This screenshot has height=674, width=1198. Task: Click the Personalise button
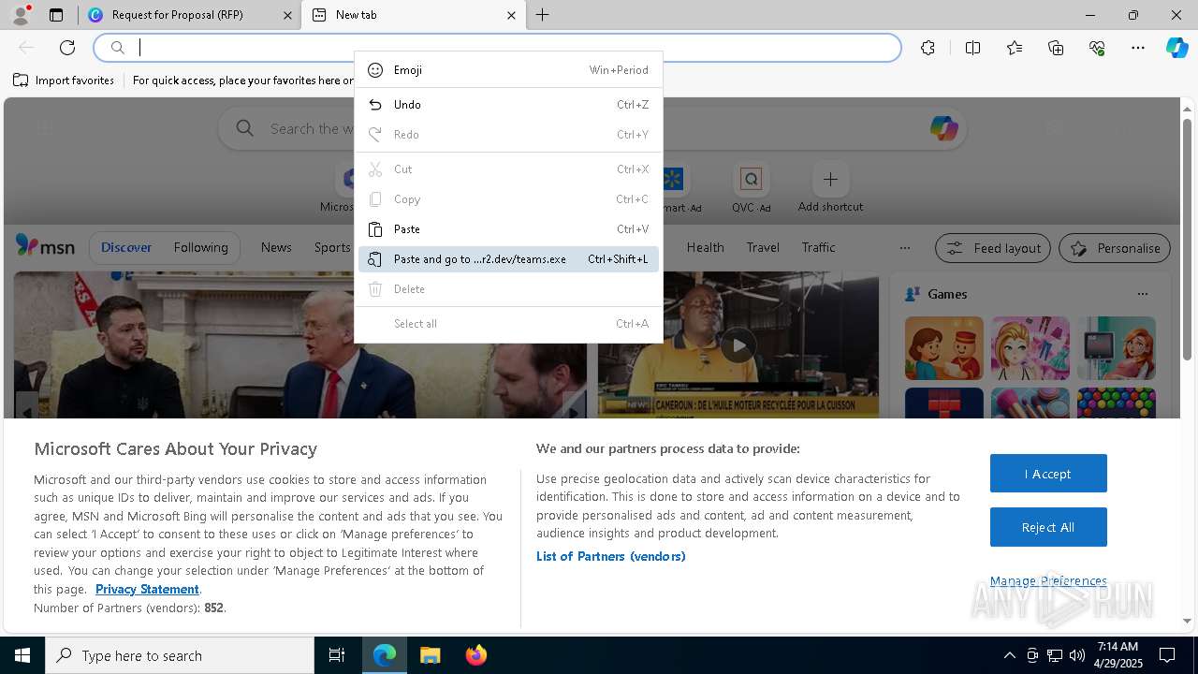pos(1115,248)
